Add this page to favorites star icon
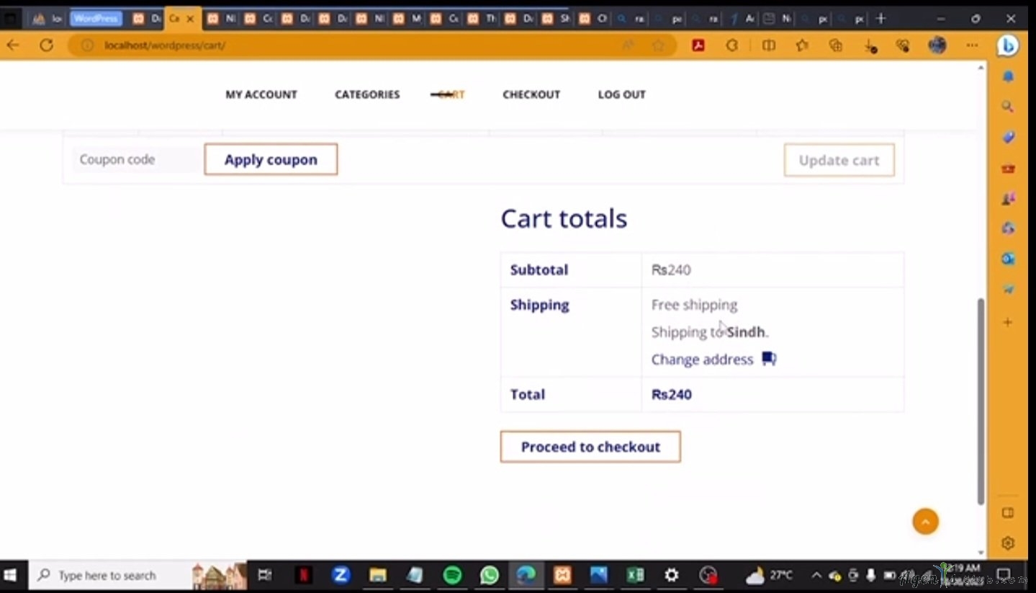The height and width of the screenshot is (593, 1036). point(658,45)
